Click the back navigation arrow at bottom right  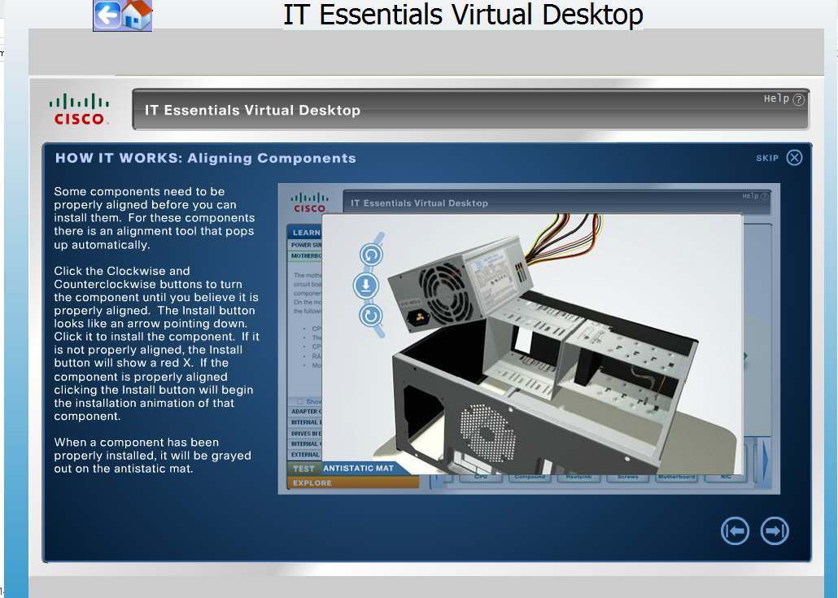(735, 530)
